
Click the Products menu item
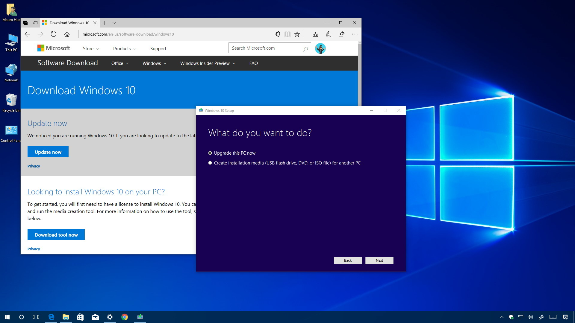[124, 48]
